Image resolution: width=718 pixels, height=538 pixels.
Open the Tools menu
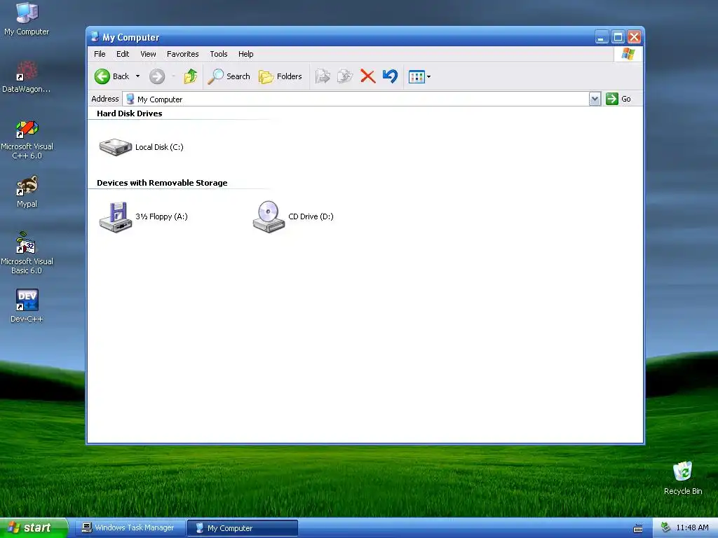219,54
